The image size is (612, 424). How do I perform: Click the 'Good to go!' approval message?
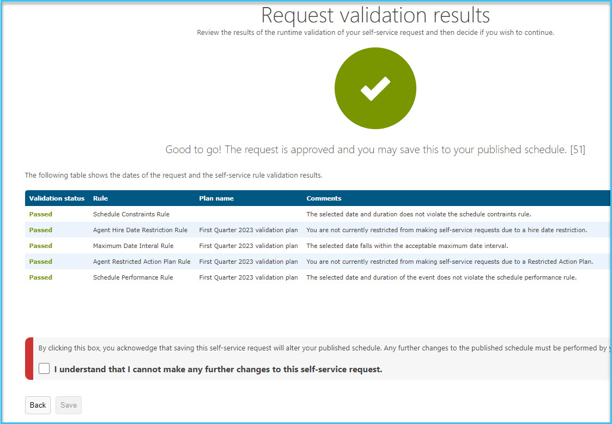point(375,149)
